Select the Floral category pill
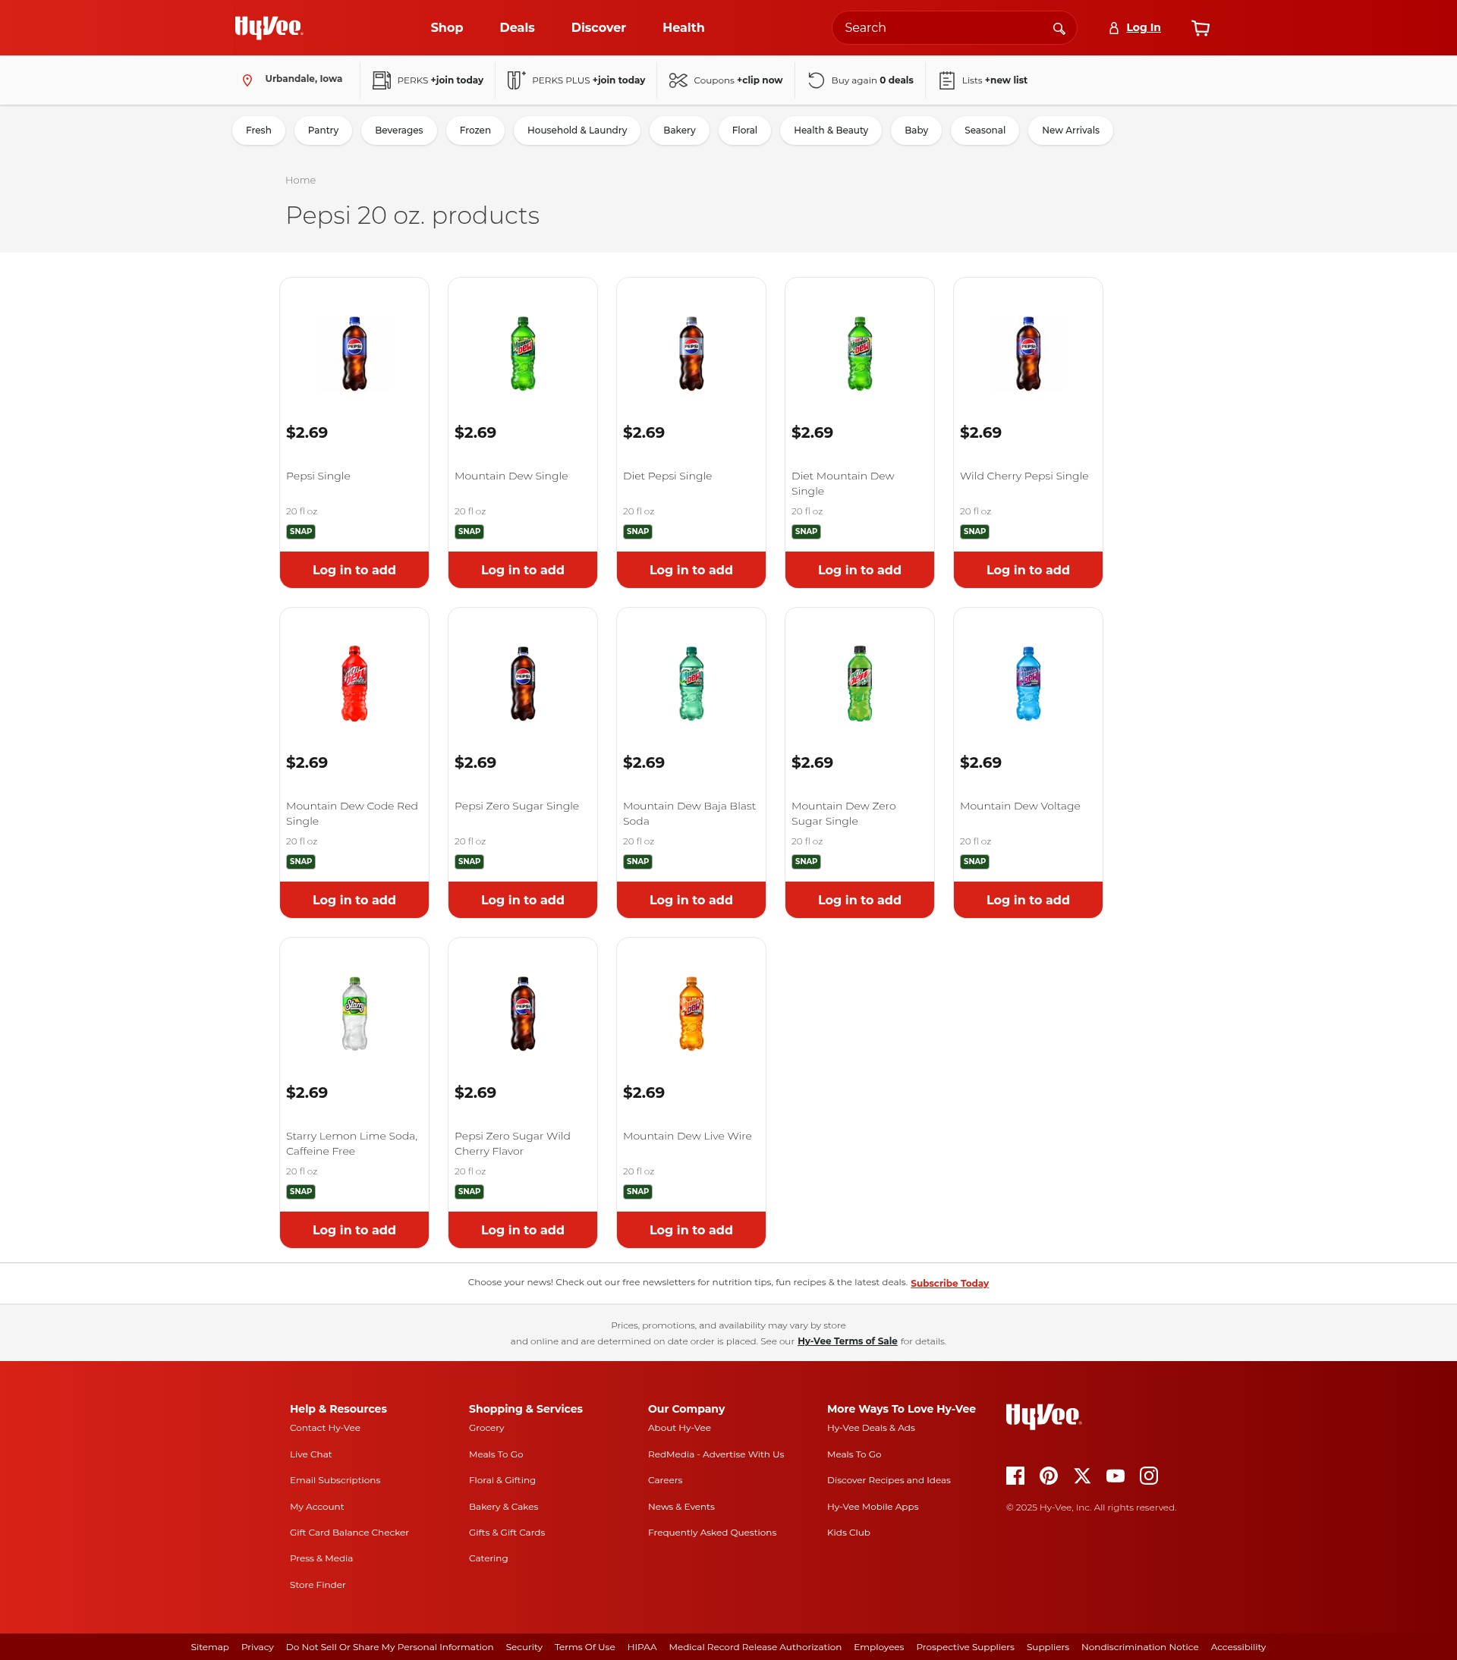This screenshot has width=1457, height=1660. pos(744,130)
